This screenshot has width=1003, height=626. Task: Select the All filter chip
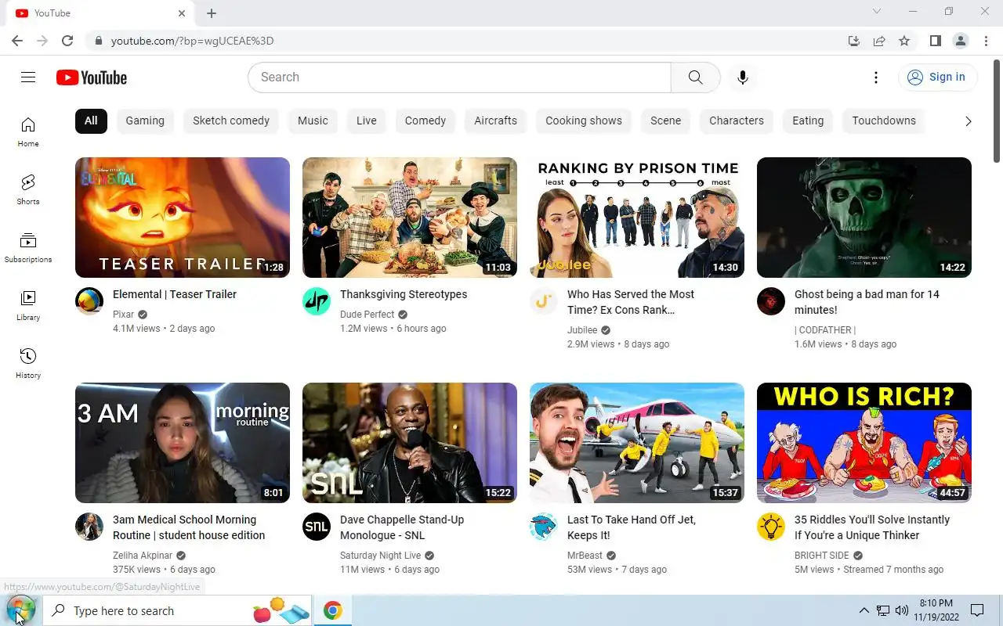coord(91,121)
